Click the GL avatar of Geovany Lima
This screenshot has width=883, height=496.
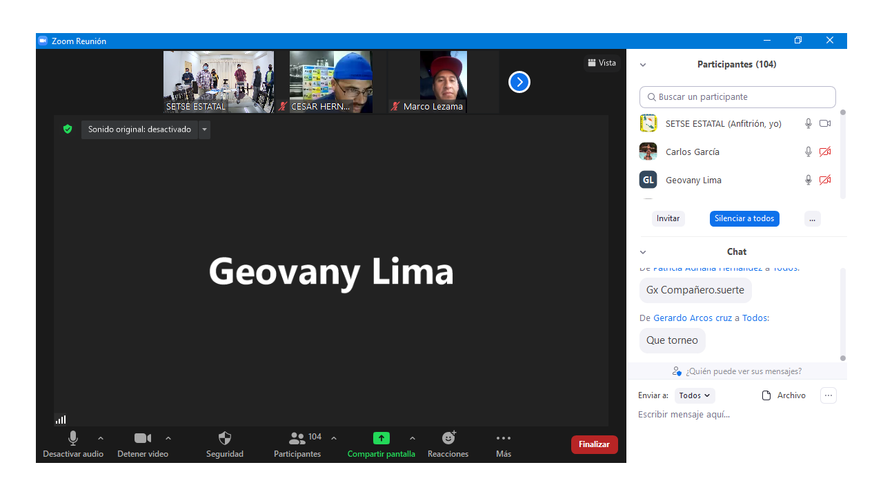point(648,180)
